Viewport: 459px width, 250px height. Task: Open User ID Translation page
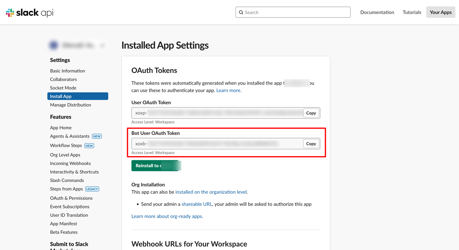click(69, 215)
